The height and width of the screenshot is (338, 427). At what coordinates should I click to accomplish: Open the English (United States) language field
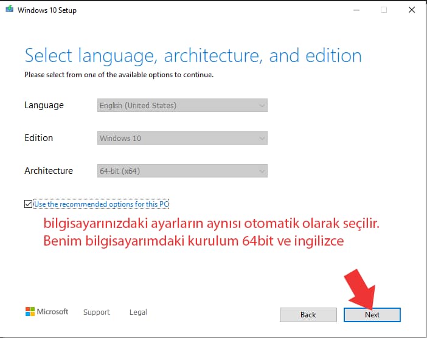[176, 106]
